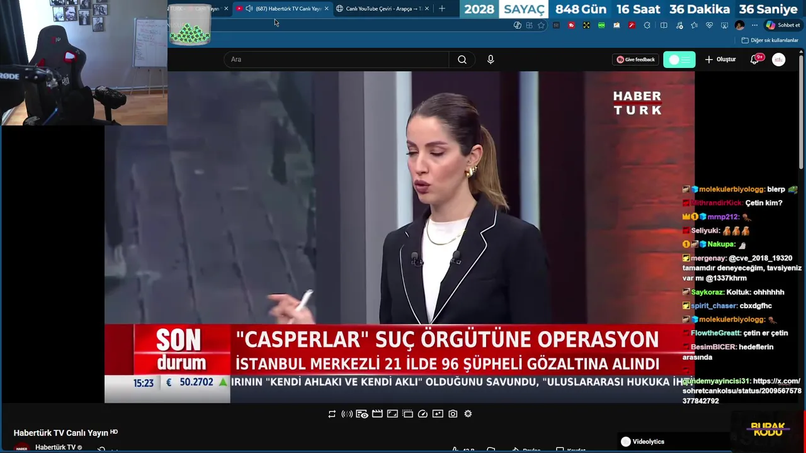Viewport: 806px width, 453px height.
Task: Mute the Habertürk tab via speaker icon
Action: pos(249,9)
